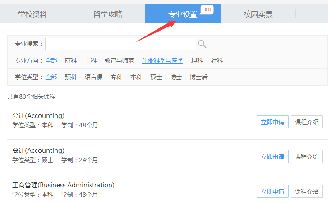
Task: Filter by 商科 major direction
Action: coord(71,60)
